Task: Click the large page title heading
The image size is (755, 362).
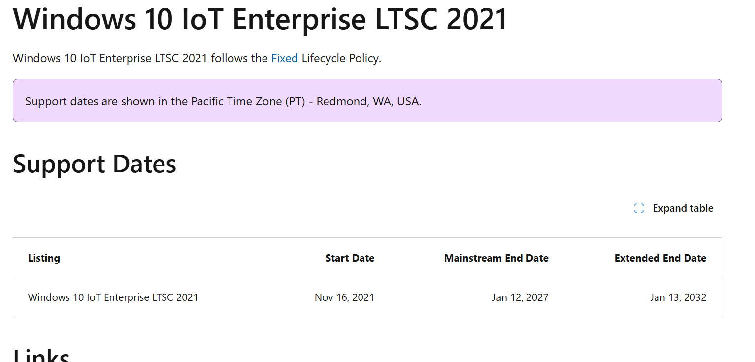Action: pyautogui.click(x=260, y=19)
